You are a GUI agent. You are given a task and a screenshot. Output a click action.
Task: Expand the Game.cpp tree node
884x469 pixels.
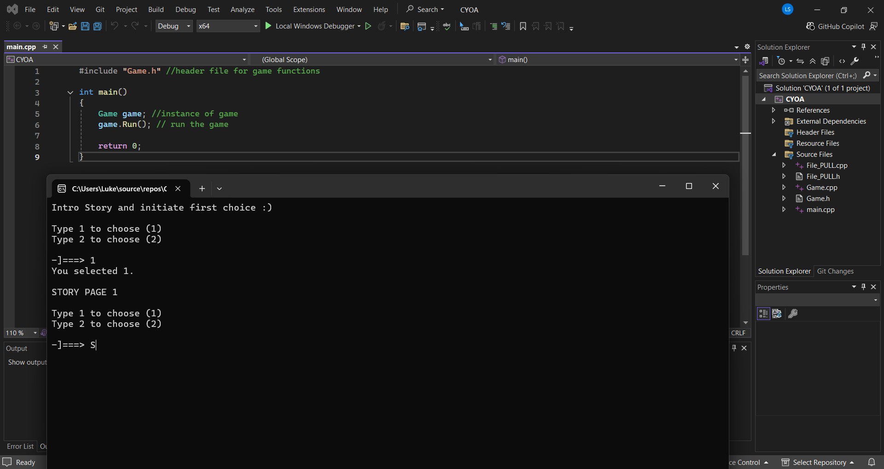(x=784, y=187)
